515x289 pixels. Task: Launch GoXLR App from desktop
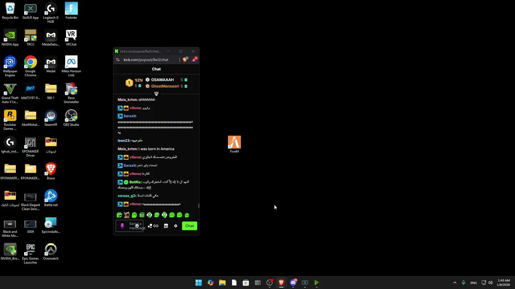(31, 11)
